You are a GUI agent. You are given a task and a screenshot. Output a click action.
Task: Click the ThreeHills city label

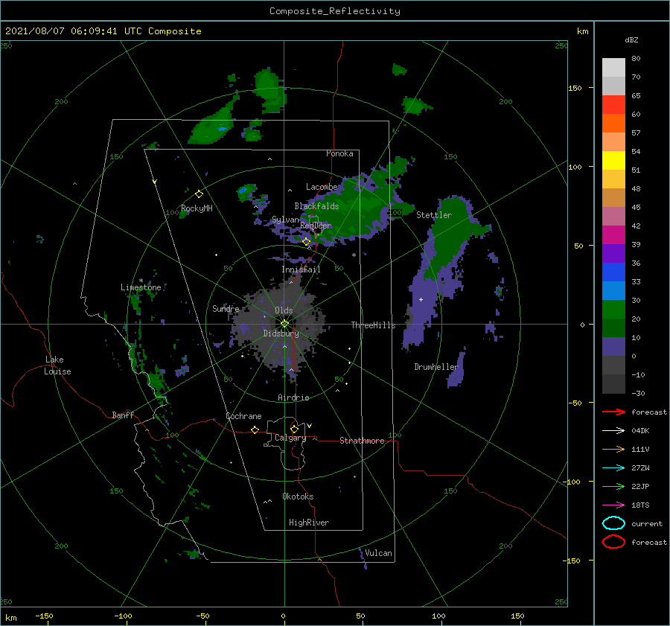373,325
